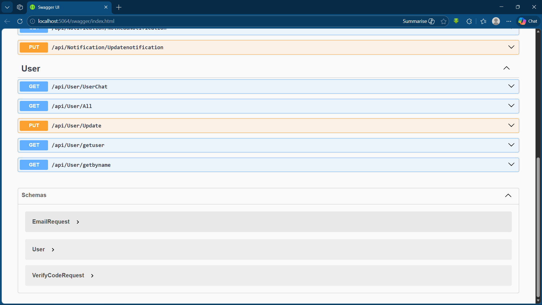Viewport: 542px width, 305px height.
Task: Close the Swagger UI tab
Action: [x=106, y=7]
